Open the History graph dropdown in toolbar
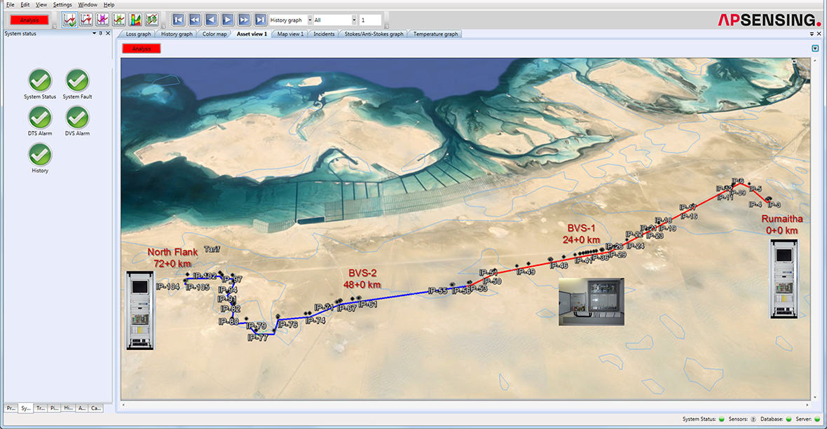Image resolution: width=827 pixels, height=429 pixels. pyautogui.click(x=310, y=20)
